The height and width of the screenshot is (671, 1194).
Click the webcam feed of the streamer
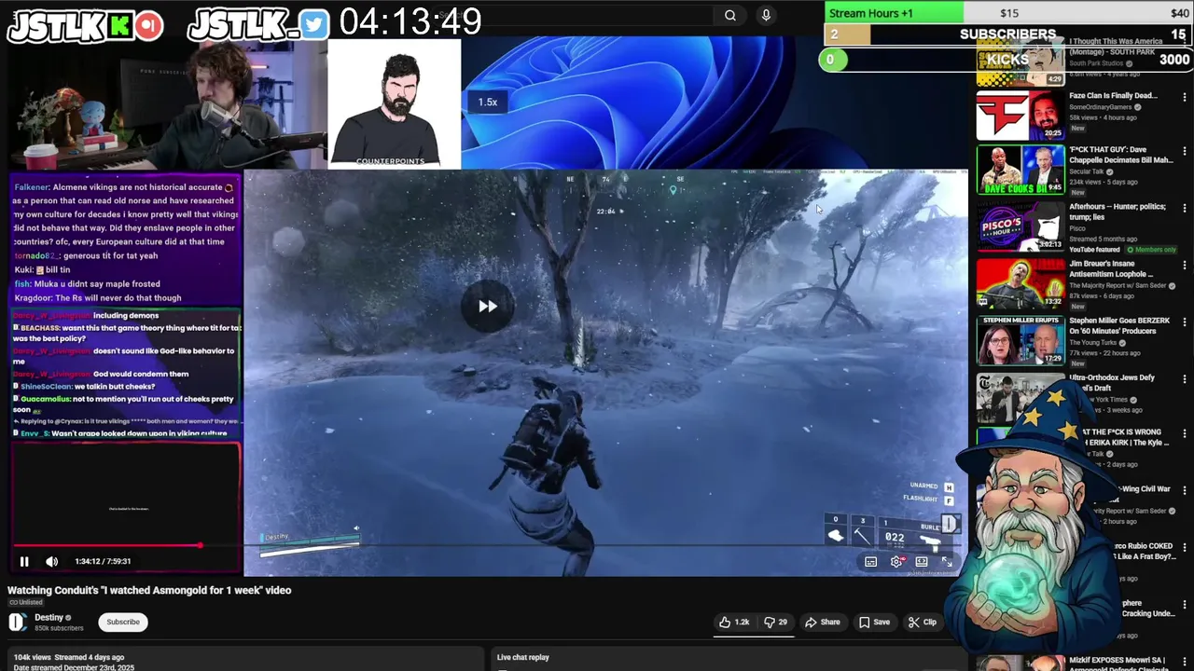click(168, 104)
